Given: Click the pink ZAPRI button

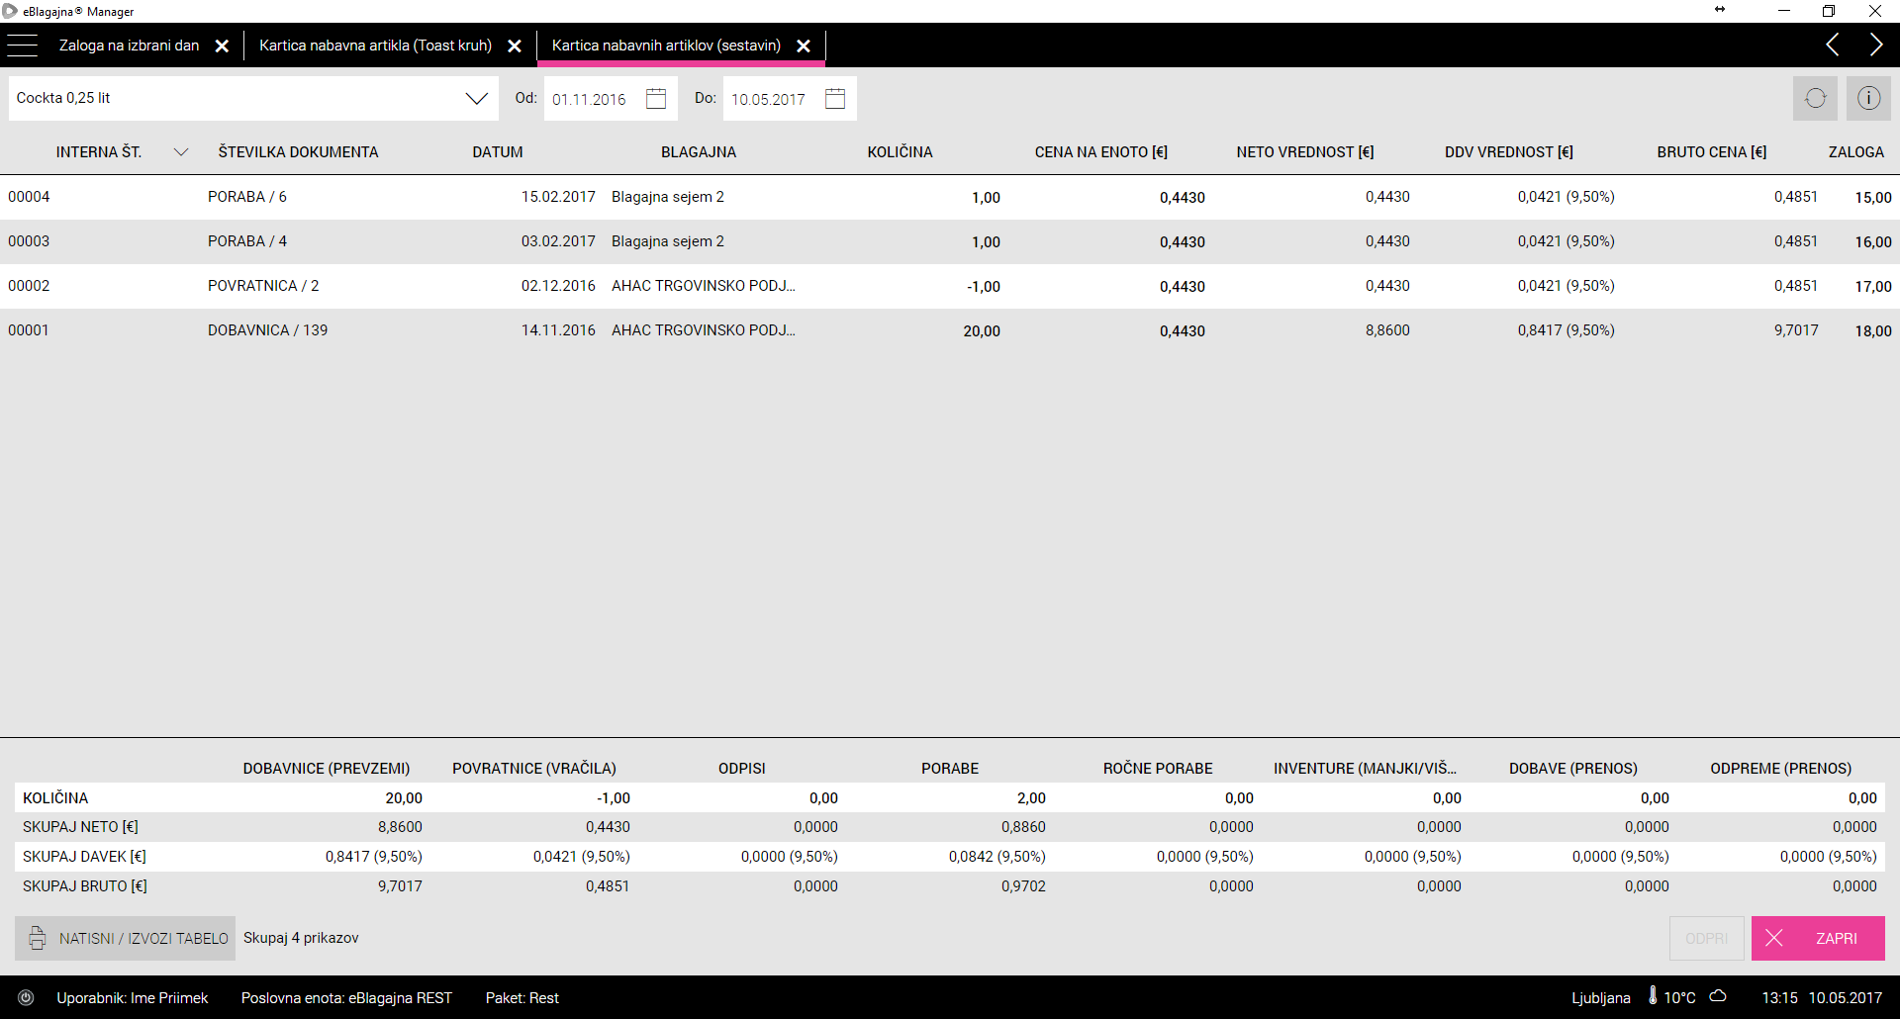Looking at the screenshot, I should coord(1817,938).
